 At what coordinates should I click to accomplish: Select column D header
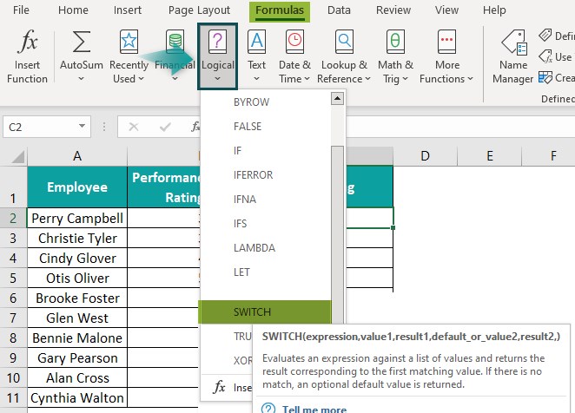coord(425,156)
